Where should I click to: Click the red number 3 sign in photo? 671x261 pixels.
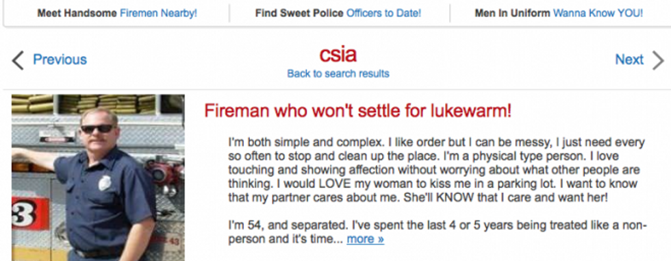[x=29, y=212]
